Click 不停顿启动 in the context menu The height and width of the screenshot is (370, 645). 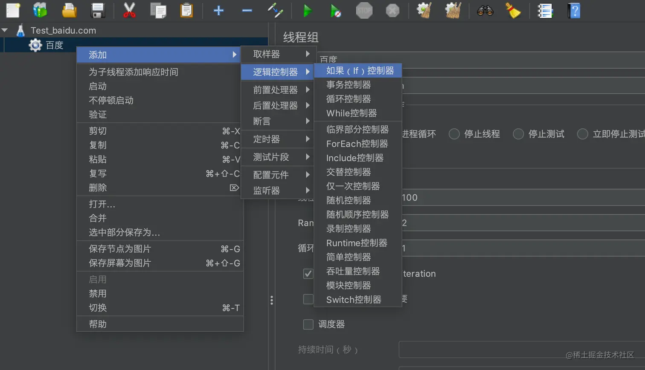(160, 100)
